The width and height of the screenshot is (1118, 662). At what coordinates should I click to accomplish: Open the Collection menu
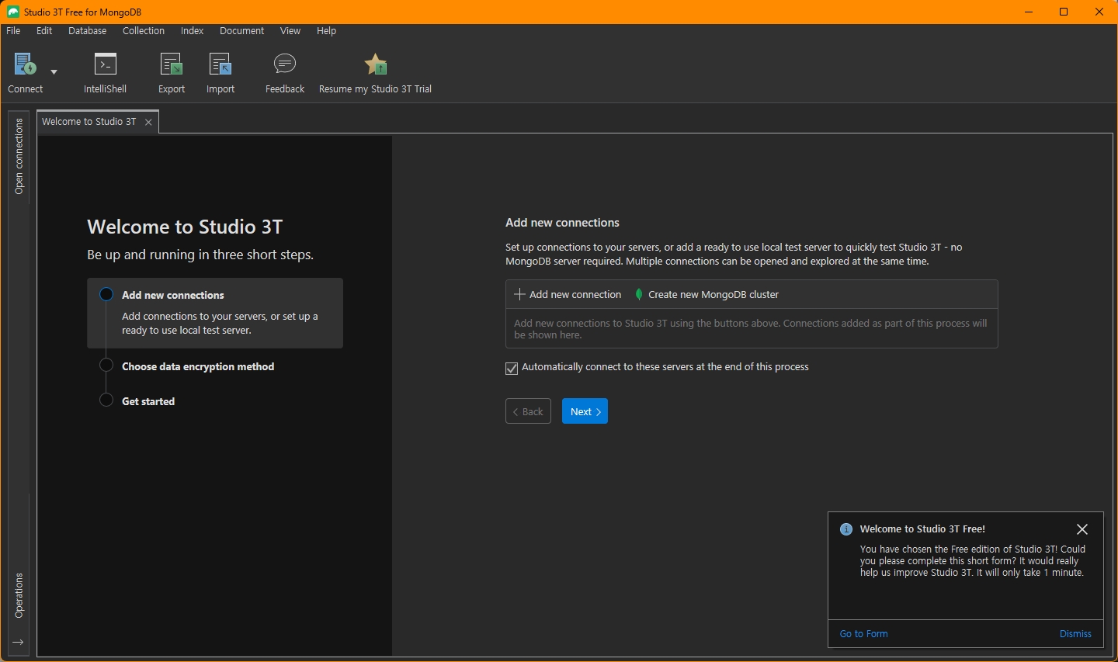(x=144, y=31)
